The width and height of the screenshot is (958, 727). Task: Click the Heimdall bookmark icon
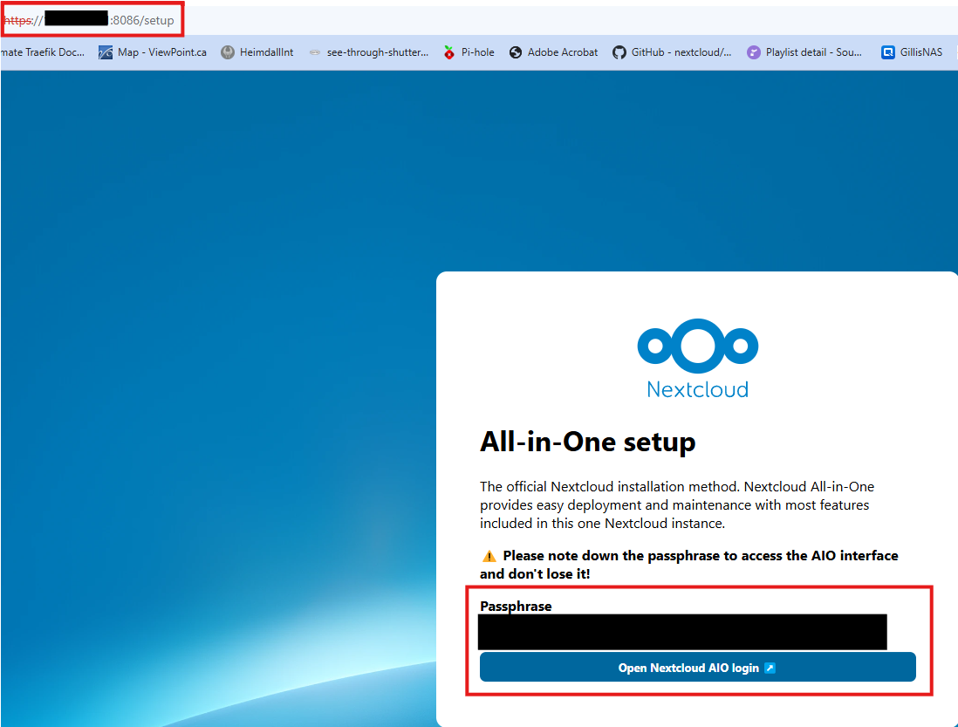(228, 52)
